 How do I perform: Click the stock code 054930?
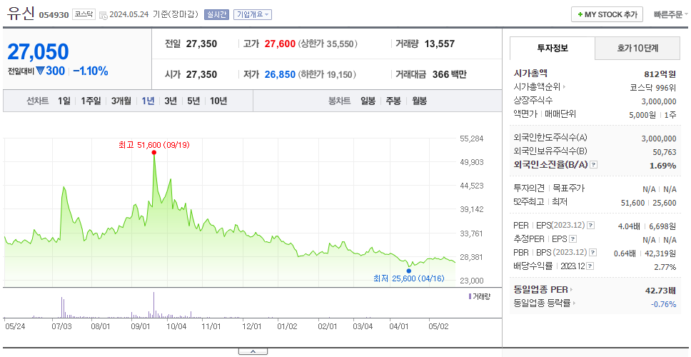click(54, 15)
